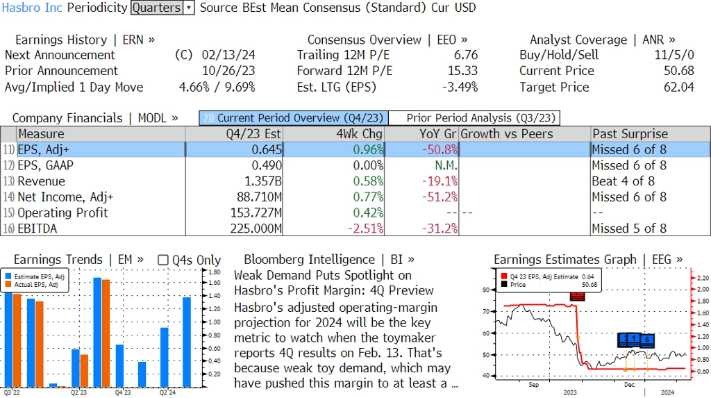Click the red Q4 23 EPS estimate legend swatch
This screenshot has height=398, width=711.
click(x=504, y=276)
